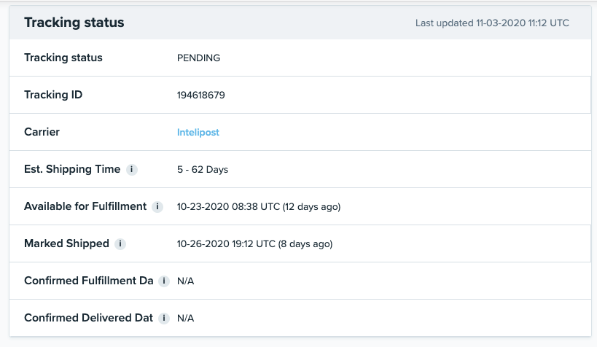Open info tooltip for Confirmed Fulfillment Date
Viewport: 597px width, 347px height.
(164, 281)
